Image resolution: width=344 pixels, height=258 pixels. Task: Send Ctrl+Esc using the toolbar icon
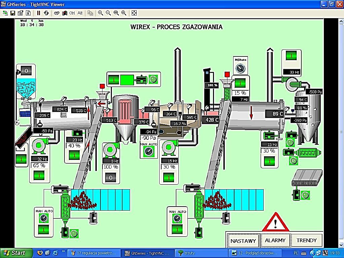pos(64,13)
